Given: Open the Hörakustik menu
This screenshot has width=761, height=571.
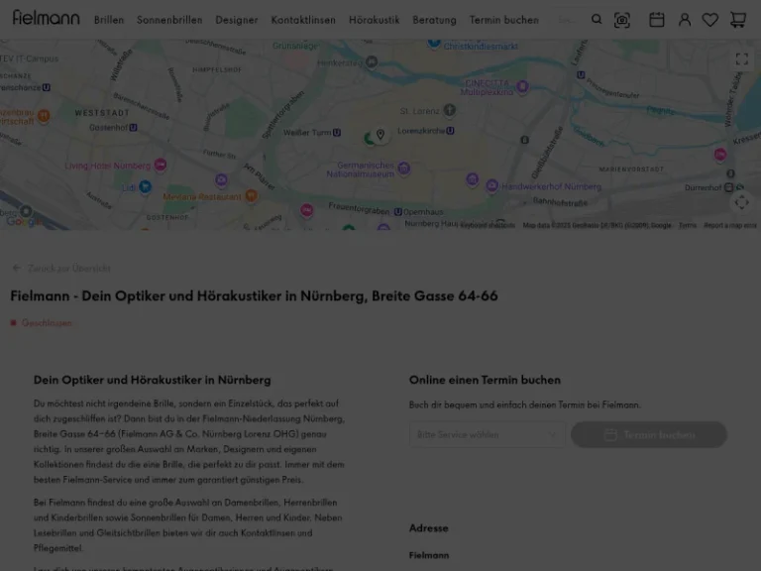Looking at the screenshot, I should coord(375,20).
